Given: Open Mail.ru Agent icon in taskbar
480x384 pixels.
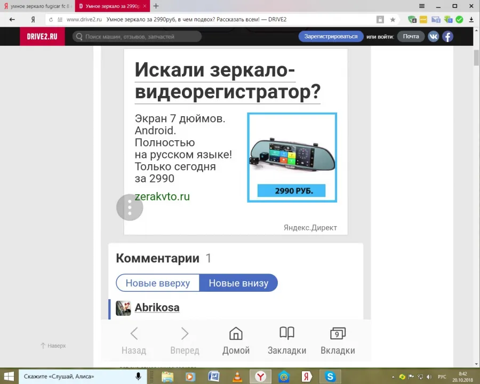Looking at the screenshot, I should (284, 377).
